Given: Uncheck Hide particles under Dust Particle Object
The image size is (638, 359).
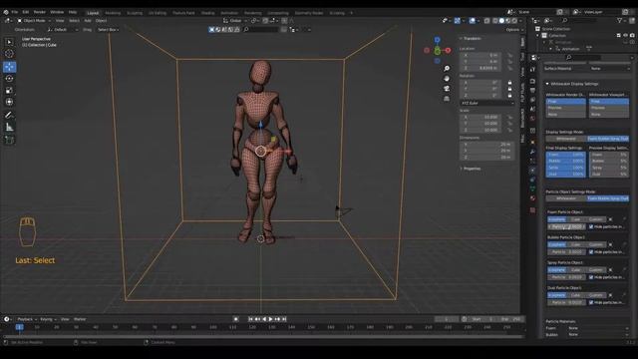Looking at the screenshot, I should coord(591,302).
